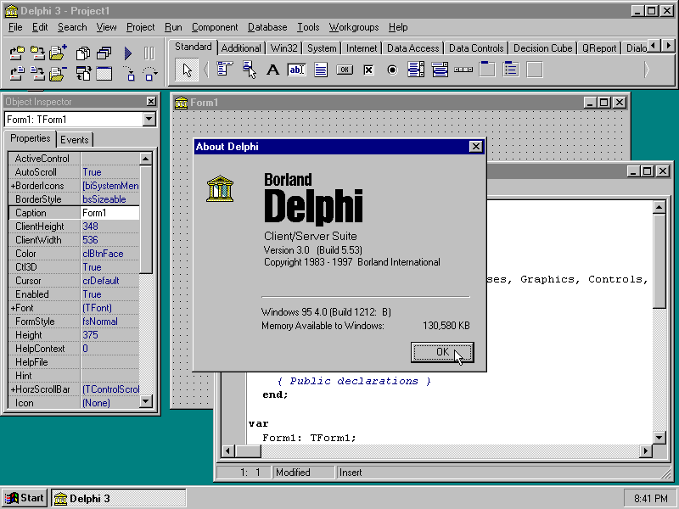Viewport: 679px width, 509px height.
Task: Click the palette tabs right arrow
Action: [x=668, y=46]
